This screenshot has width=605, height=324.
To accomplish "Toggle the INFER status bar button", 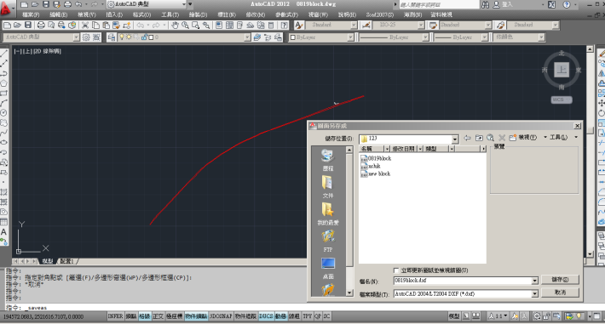I will (x=115, y=316).
